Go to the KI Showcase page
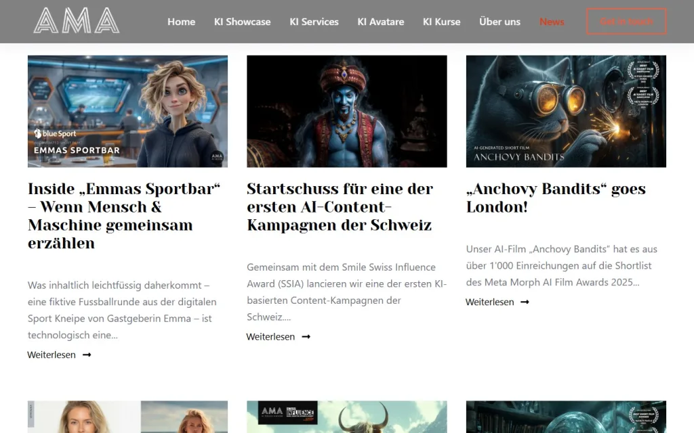Viewport: 694px width, 433px height. (242, 22)
